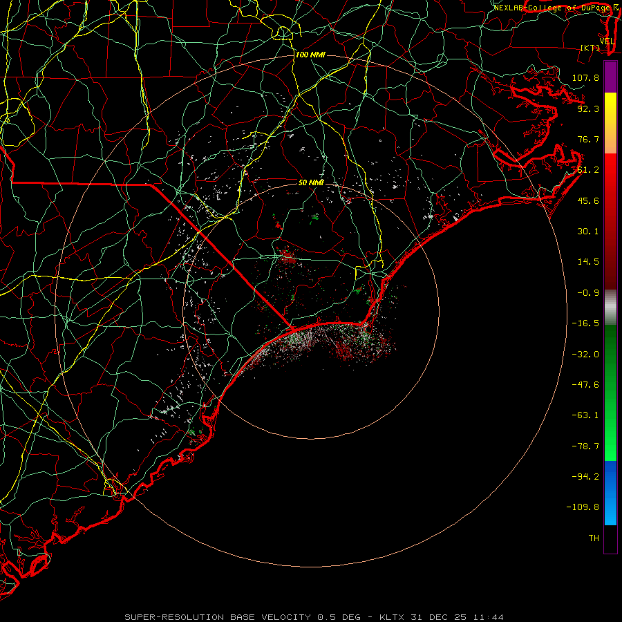Click the purple segment of the color bar
622x622 pixels.
[x=610, y=77]
